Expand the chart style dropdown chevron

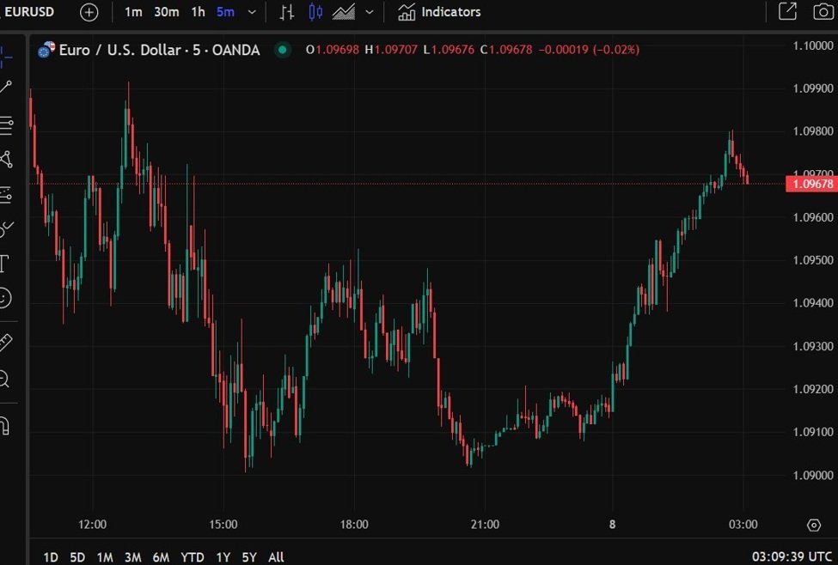[369, 12]
